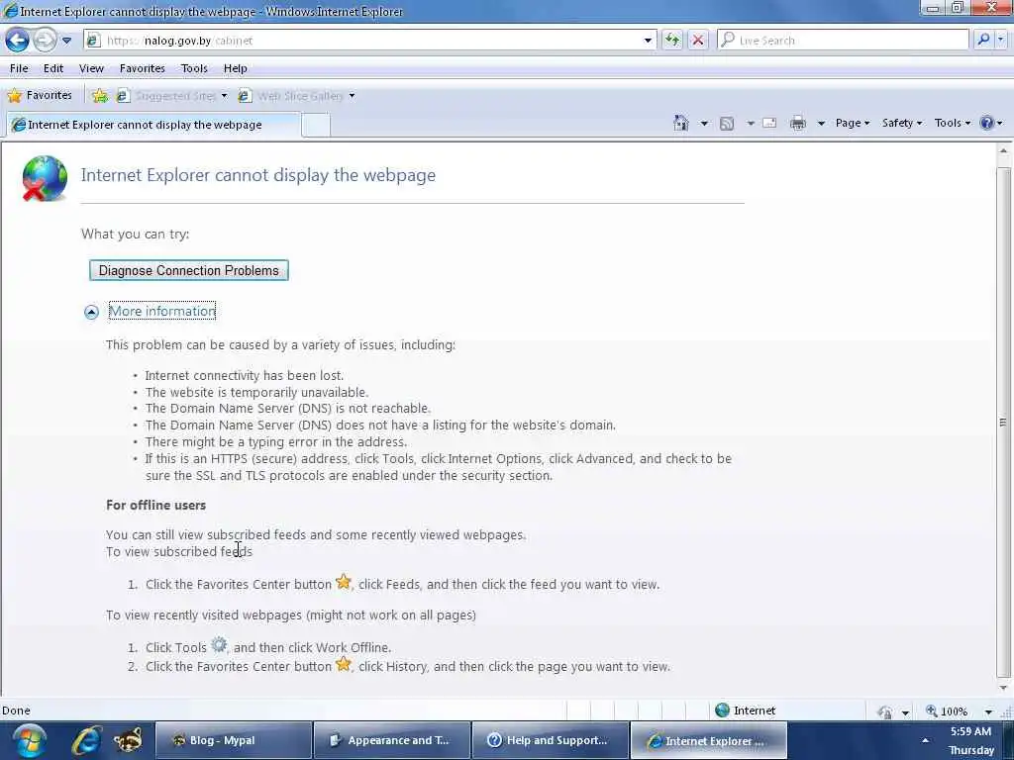
Task: Open the Favorites center star button
Action: pos(40,96)
